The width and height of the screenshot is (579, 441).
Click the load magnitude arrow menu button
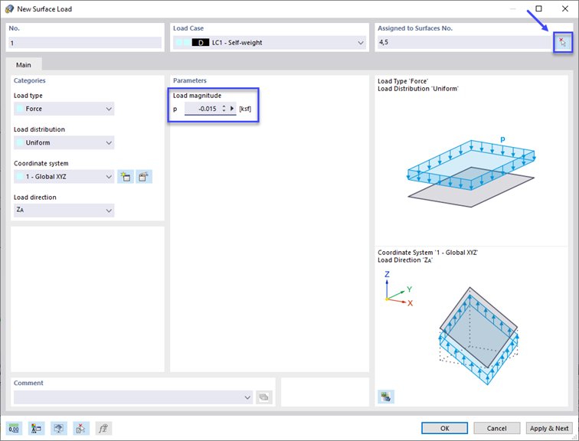tap(232, 109)
